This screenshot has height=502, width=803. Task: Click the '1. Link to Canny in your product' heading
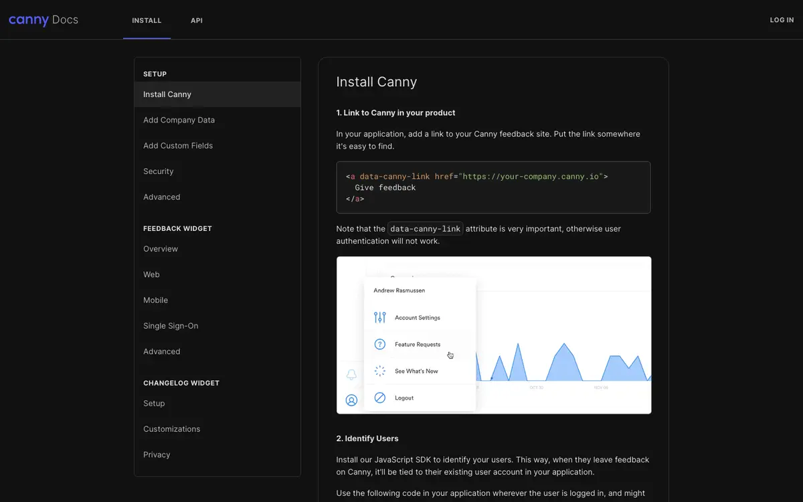[x=396, y=112]
